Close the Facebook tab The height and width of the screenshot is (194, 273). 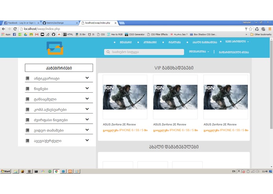[x=38, y=23]
